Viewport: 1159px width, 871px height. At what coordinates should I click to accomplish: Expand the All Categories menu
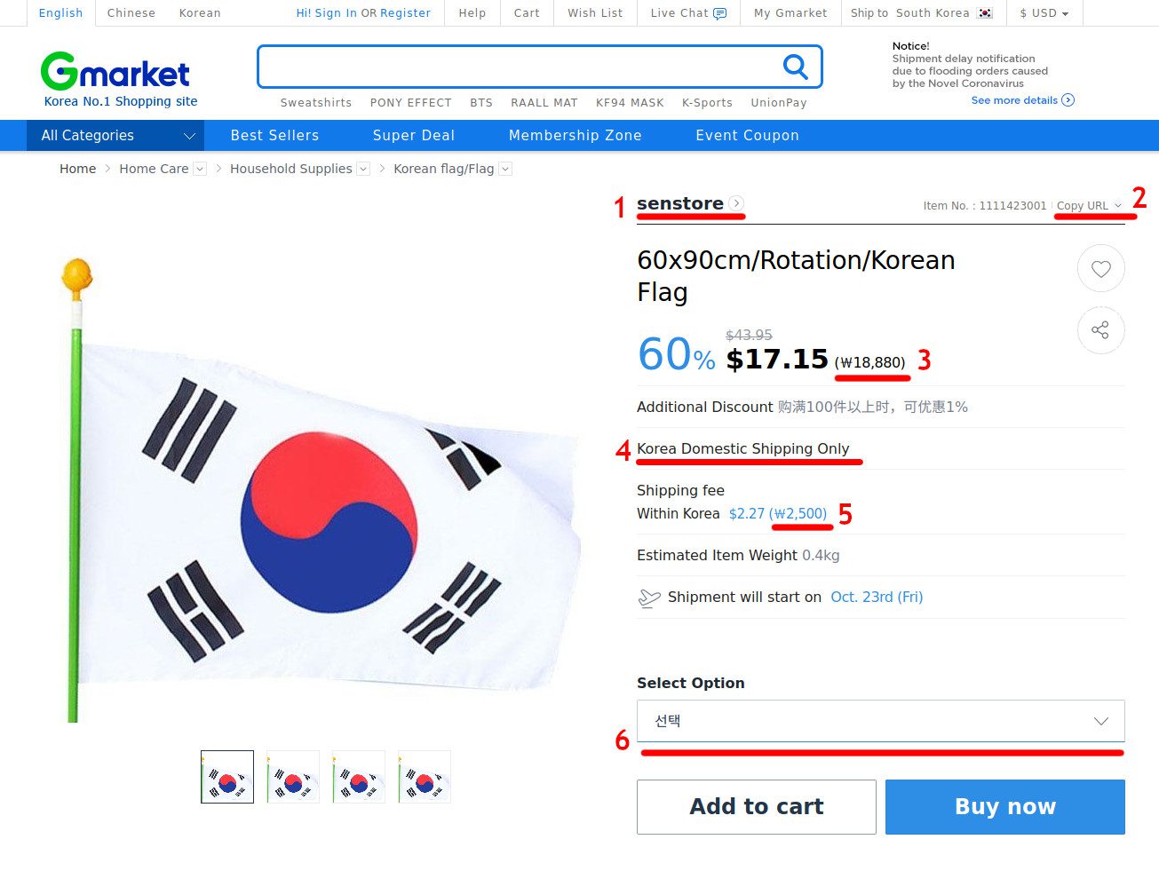coord(116,136)
